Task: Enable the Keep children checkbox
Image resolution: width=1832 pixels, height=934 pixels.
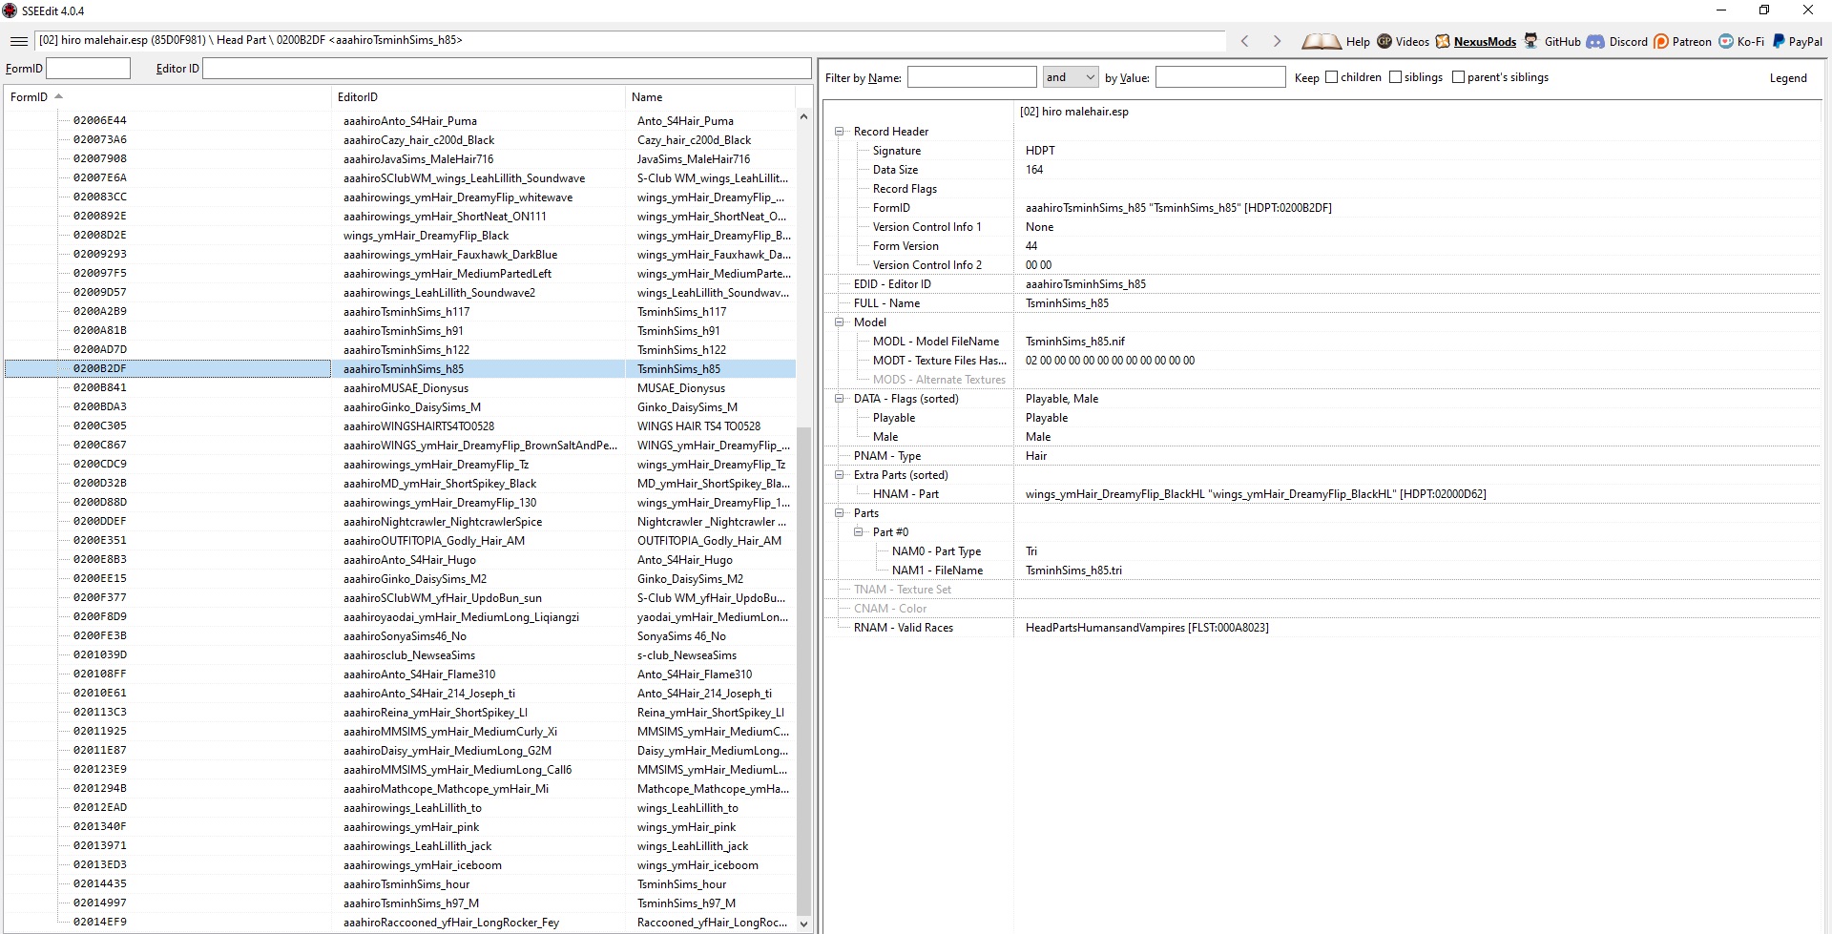Action: pos(1332,77)
